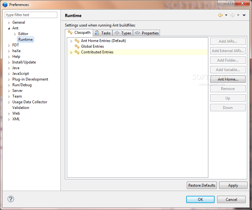The image size is (252, 210).
Task: Click the Ant Home... button
Action: 228,79
